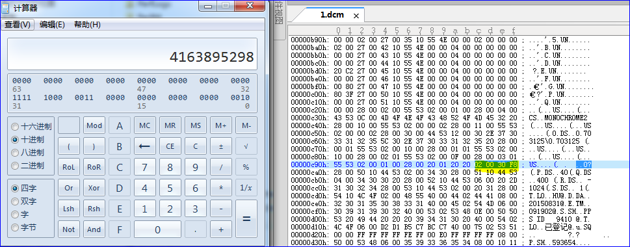Switch to the 1.dcm tab
The height and width of the screenshot is (247, 630).
coord(332,15)
